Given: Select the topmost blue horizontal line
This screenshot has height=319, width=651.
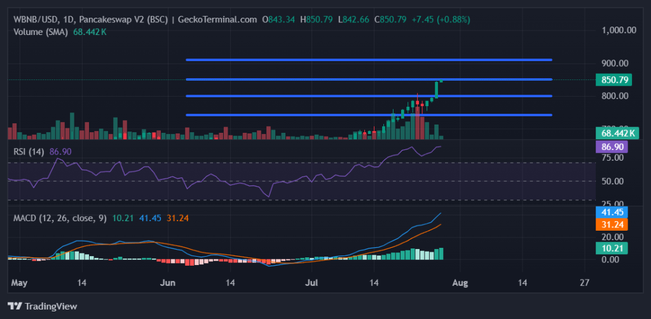Looking at the screenshot, I should [369, 60].
